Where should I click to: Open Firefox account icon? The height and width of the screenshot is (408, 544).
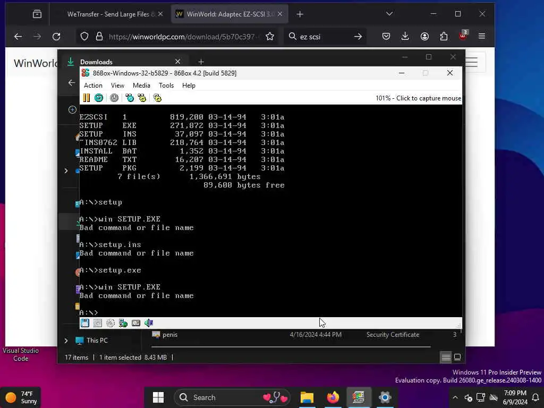424,37
